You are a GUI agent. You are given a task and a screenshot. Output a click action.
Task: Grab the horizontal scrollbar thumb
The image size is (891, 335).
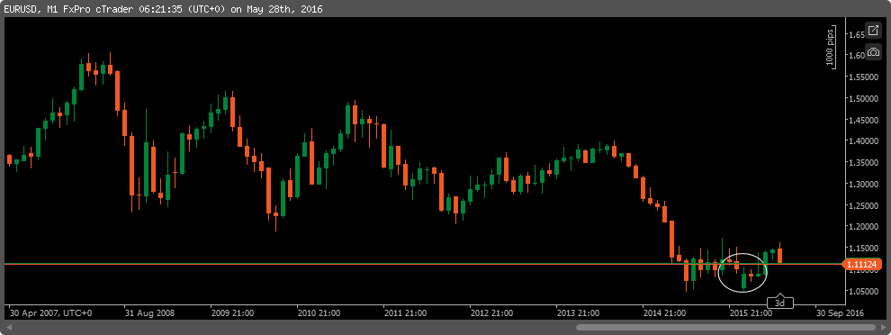(725, 328)
